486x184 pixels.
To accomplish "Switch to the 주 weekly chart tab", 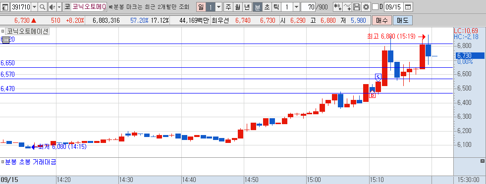I will pos(228,7).
